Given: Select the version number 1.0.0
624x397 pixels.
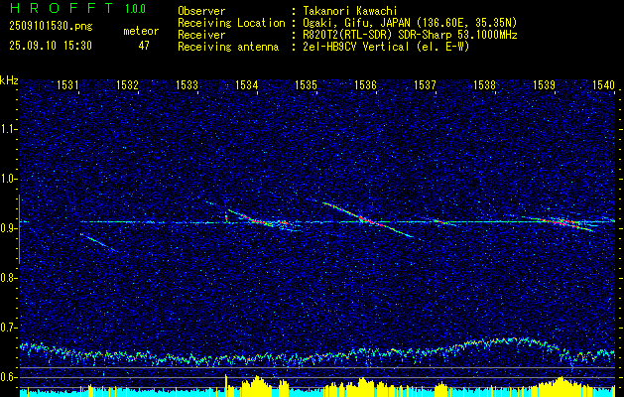Looking at the screenshot, I should click(135, 8).
